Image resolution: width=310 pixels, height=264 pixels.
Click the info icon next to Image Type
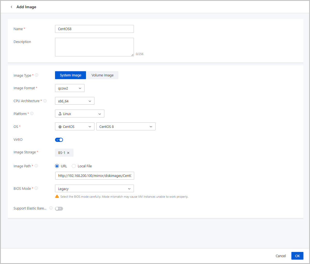click(36, 75)
